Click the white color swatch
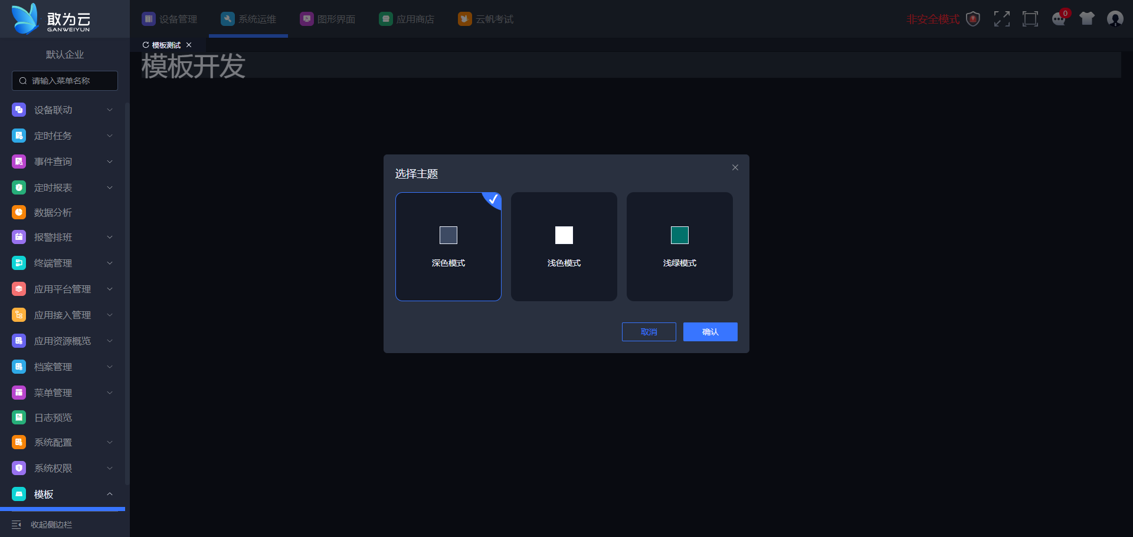The width and height of the screenshot is (1133, 537). 564,235
